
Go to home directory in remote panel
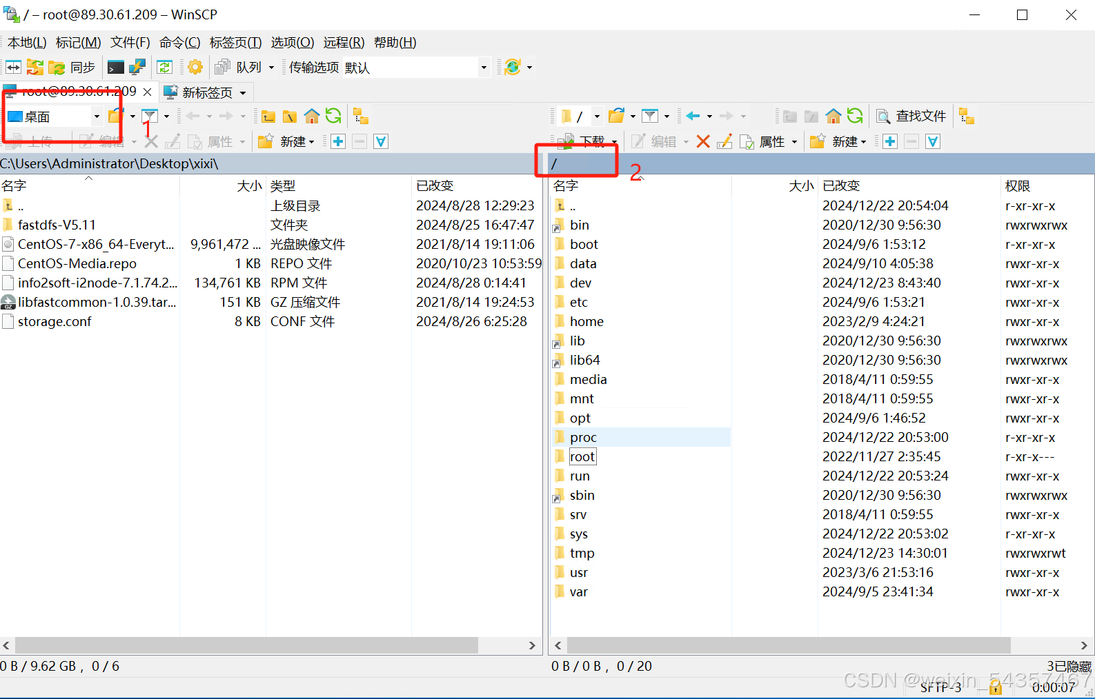pyautogui.click(x=833, y=116)
